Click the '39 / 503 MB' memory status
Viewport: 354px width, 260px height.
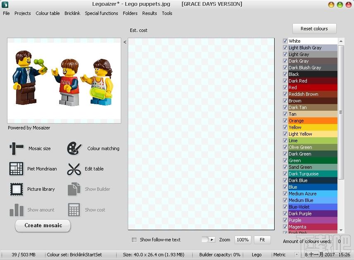(24, 255)
